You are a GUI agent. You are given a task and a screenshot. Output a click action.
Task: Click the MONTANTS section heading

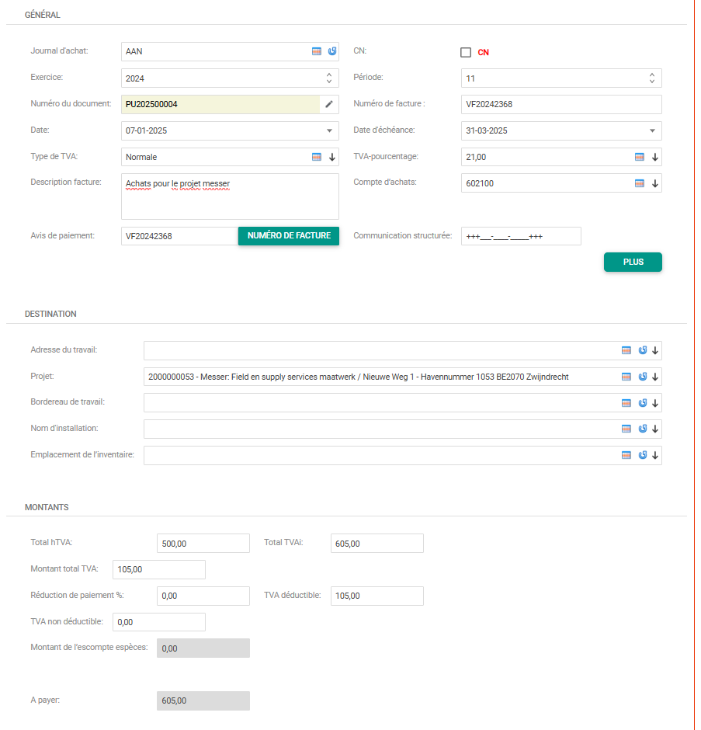click(x=47, y=507)
